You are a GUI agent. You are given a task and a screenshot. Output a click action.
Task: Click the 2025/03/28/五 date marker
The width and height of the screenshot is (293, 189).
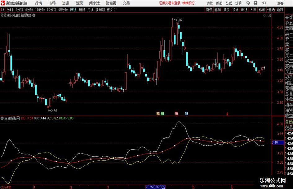point(155,187)
